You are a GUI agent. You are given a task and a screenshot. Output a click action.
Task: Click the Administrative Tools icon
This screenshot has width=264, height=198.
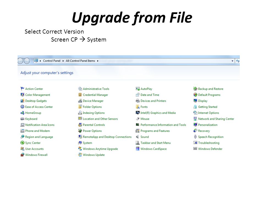80,89
